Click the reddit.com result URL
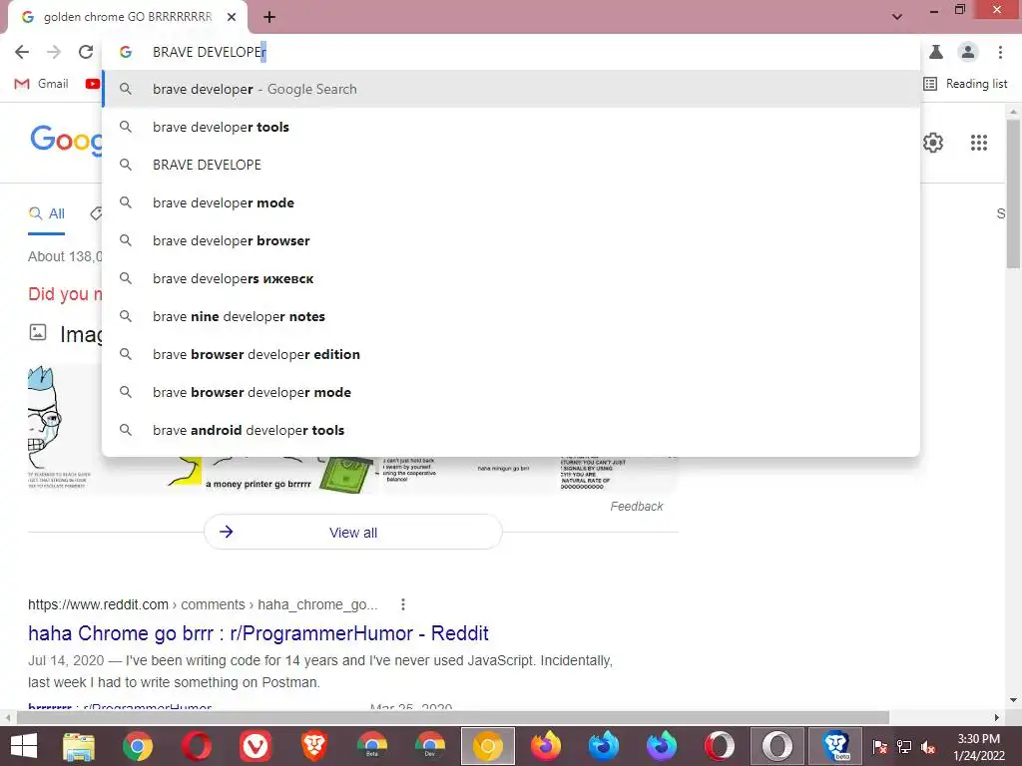Screen dimensions: 1022x766 coord(203,604)
